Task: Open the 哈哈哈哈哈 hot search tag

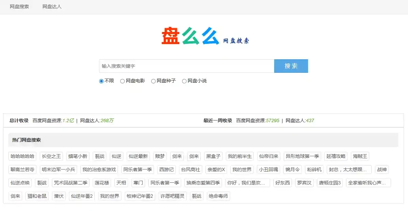Action: 22,156
